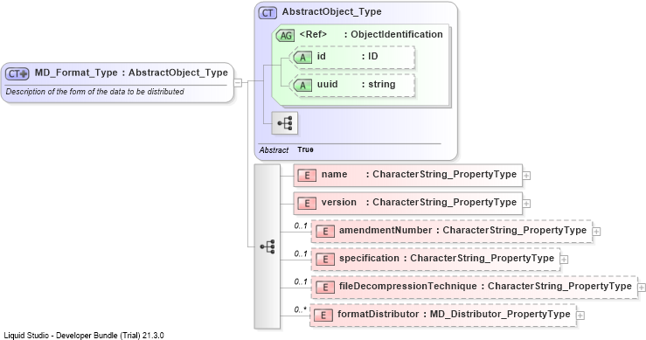
Task: Click the main sequence compositor icon beside the elements
Action: tap(267, 246)
